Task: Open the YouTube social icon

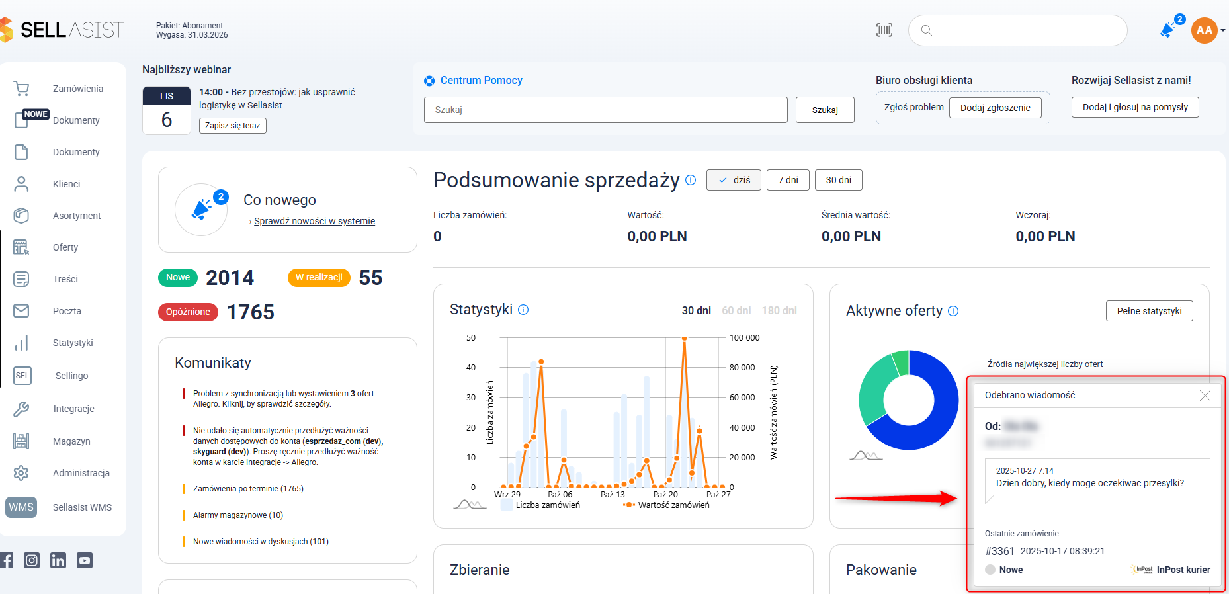Action: coord(85,560)
